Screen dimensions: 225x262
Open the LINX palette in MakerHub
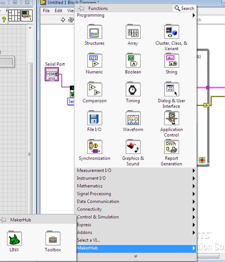tap(14, 238)
